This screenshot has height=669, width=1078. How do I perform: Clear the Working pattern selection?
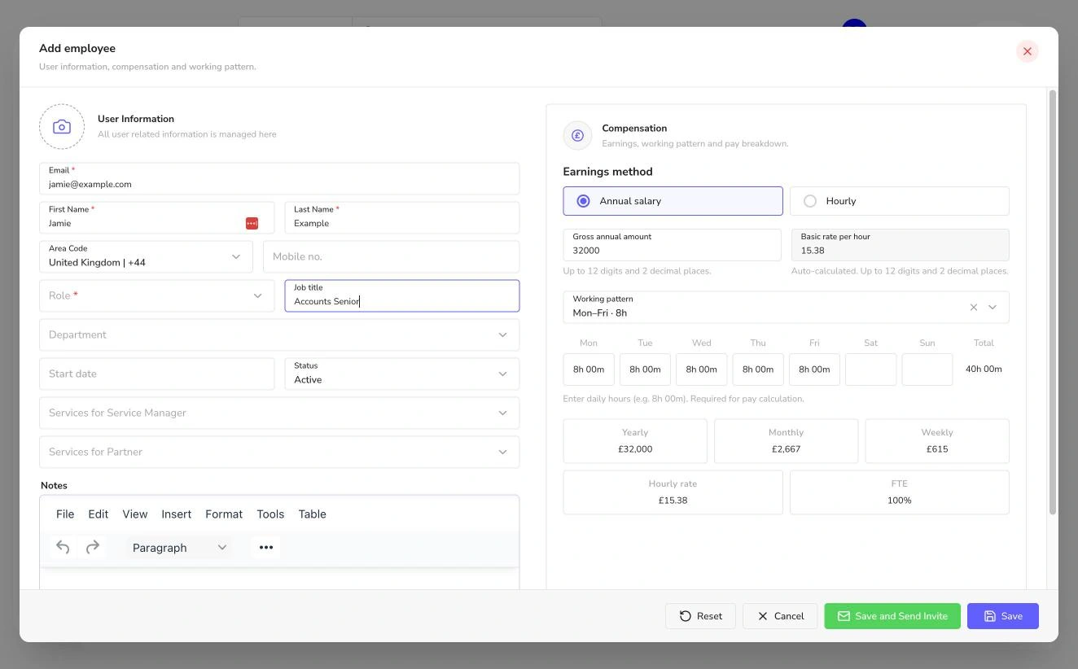(x=974, y=308)
